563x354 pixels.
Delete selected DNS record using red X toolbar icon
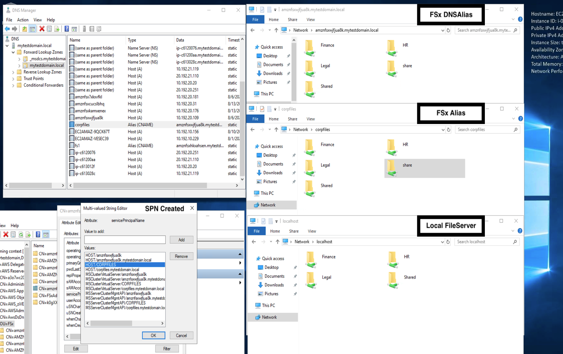click(41, 28)
